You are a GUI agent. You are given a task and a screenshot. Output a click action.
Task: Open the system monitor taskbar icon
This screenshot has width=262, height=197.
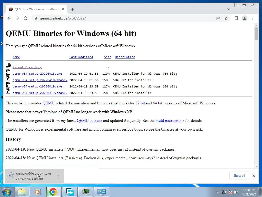(x=85, y=192)
